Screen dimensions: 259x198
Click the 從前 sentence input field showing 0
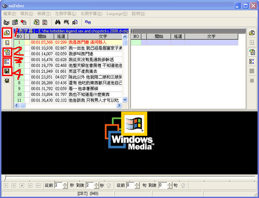(x=130, y=185)
